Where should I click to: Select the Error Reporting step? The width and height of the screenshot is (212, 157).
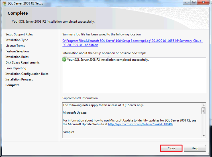point(16,68)
